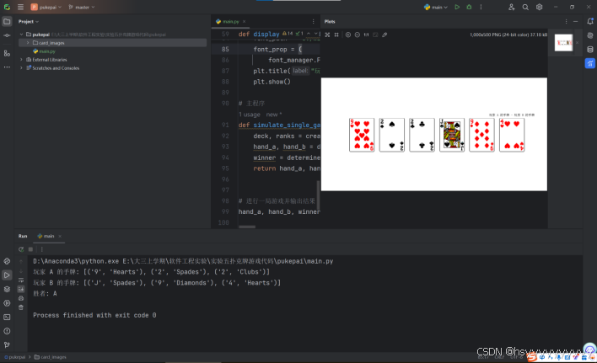The height and width of the screenshot is (363, 597).
Task: Expand Scratches and Consoles node
Action: pyautogui.click(x=22, y=68)
